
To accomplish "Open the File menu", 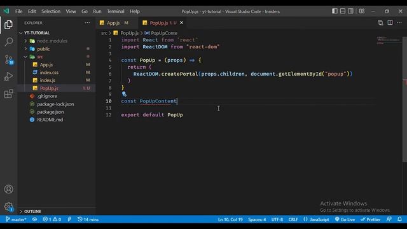I will tap(18, 11).
